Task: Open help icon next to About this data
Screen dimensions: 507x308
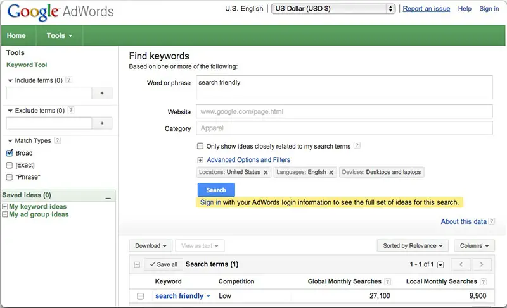Action: click(x=492, y=221)
